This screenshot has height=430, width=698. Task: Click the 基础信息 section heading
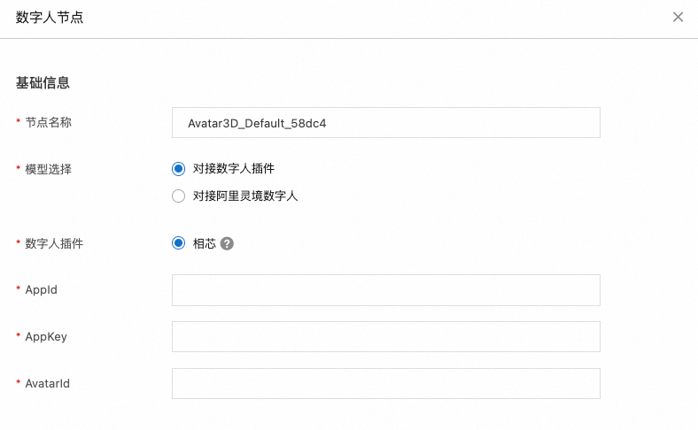(43, 82)
